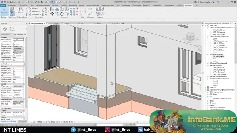Open the Measure between points tool

90,14
